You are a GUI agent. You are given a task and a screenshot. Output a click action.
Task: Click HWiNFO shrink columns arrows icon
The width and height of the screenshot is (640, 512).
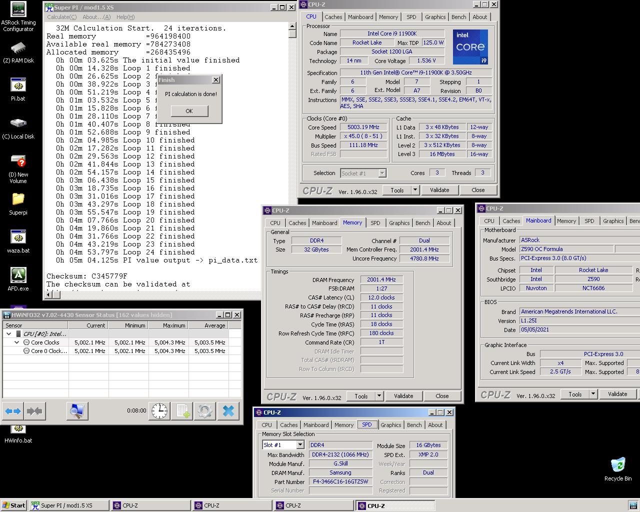pos(34,411)
